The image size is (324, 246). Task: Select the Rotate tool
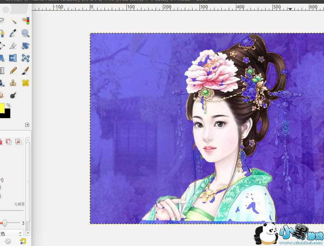pos(26,46)
